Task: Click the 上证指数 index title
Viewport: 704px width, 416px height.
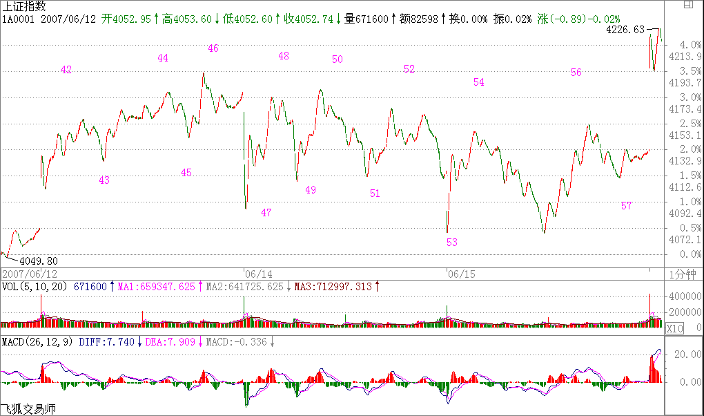Action: pos(24,6)
